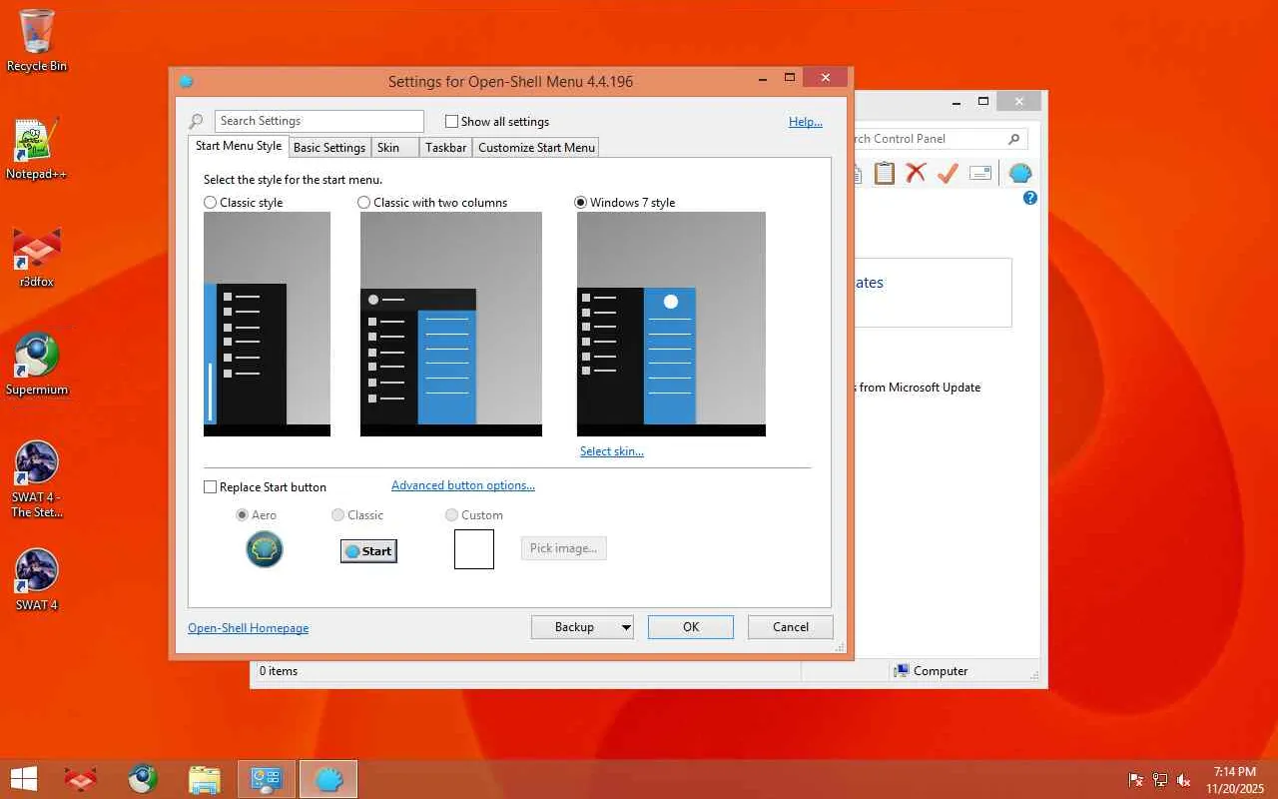Viewport: 1278px width, 799px height.
Task: Choose the Classic start button radio option
Action: [337, 515]
